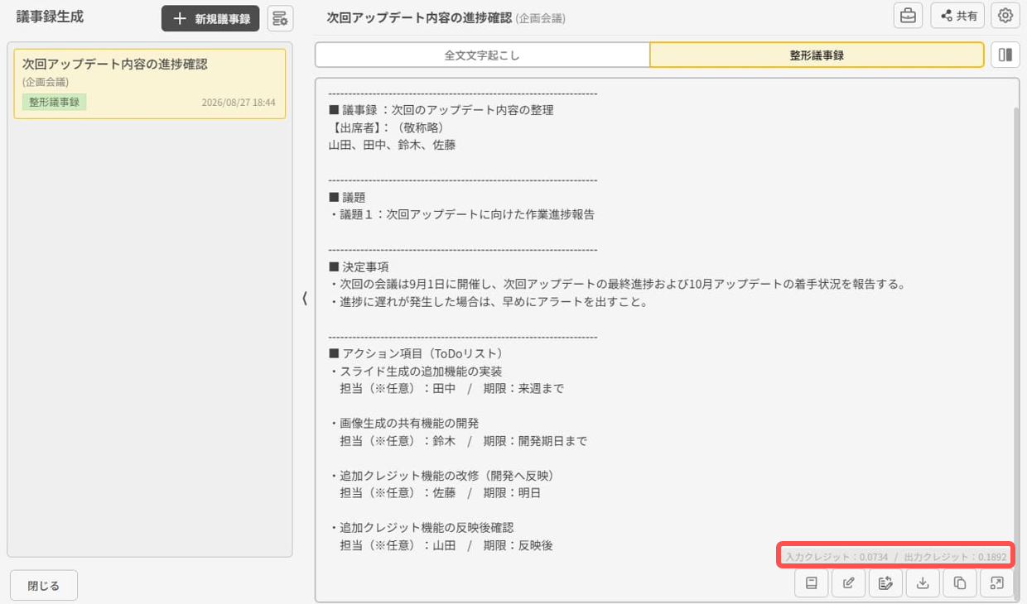Screen dimensions: 1027x604
Task: Click the header title 次回アップデート内容の進捗確認
Action: click(419, 17)
